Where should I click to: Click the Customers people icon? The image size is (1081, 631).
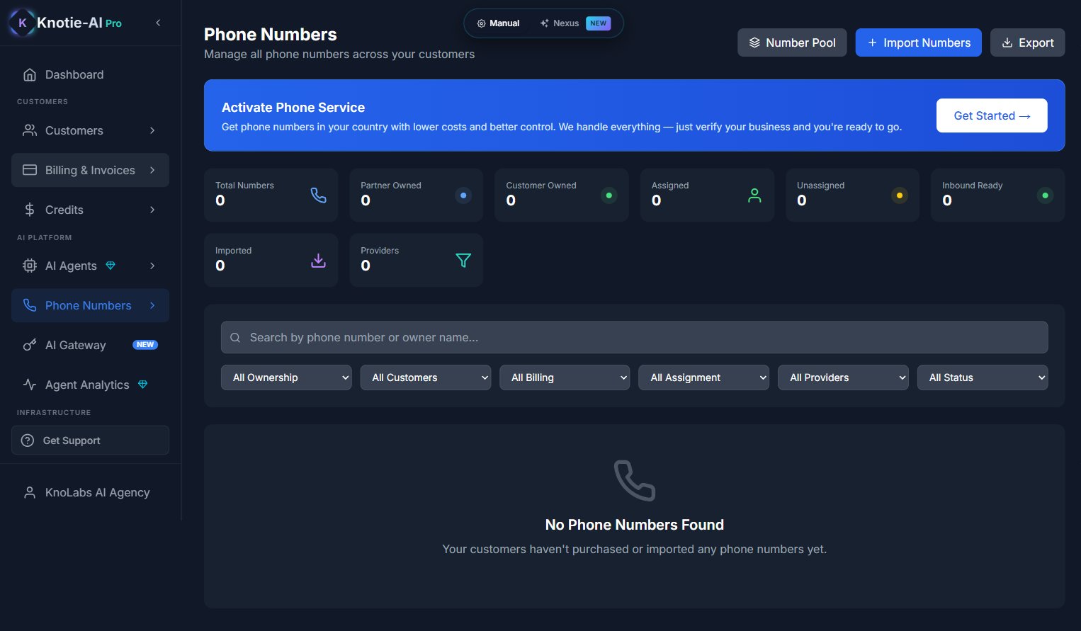[x=30, y=130]
